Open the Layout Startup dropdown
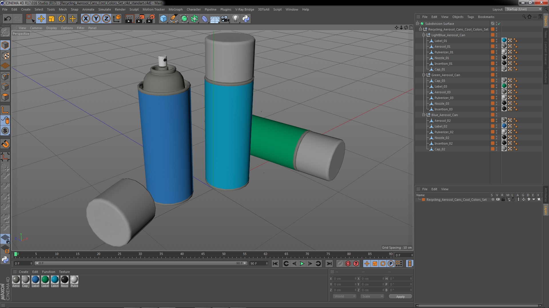The height and width of the screenshot is (308, 549). point(523,9)
